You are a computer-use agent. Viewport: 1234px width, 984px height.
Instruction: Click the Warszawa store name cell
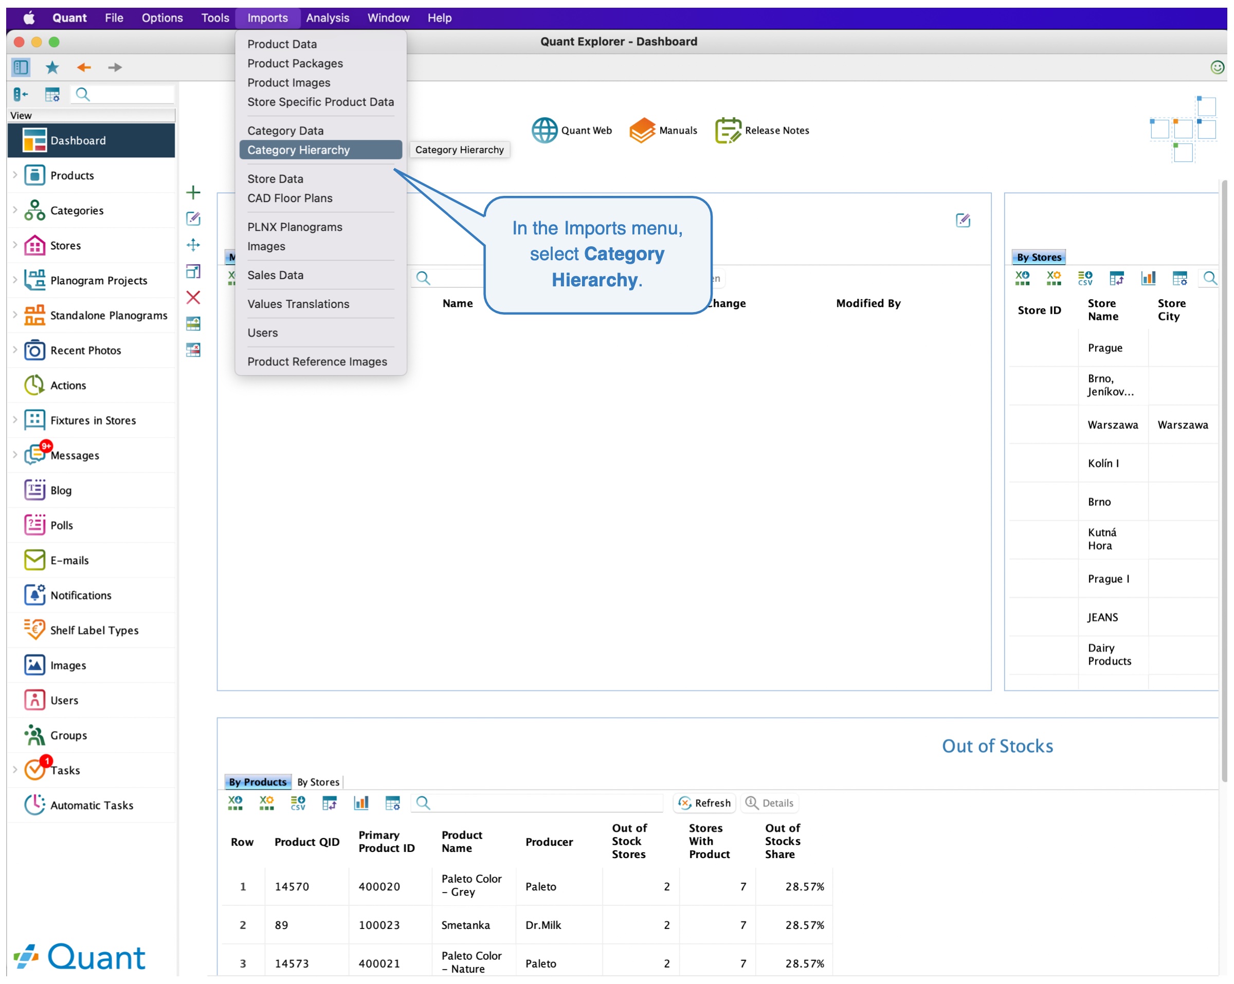pos(1113,425)
